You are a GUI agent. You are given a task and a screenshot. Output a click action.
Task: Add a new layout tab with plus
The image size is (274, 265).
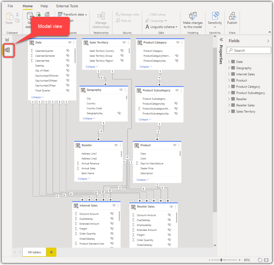51,252
